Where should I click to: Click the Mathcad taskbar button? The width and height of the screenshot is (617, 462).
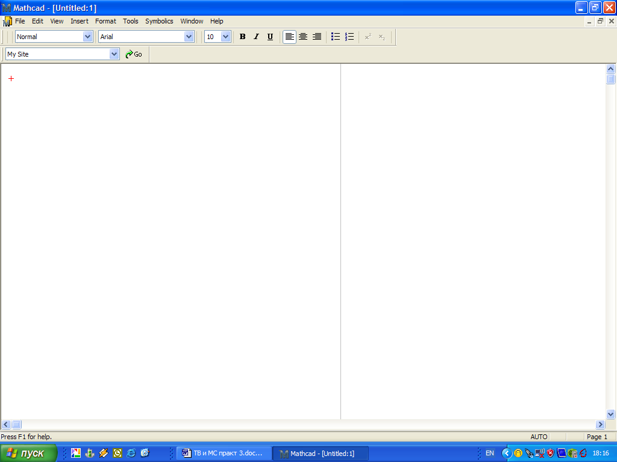pyautogui.click(x=321, y=454)
